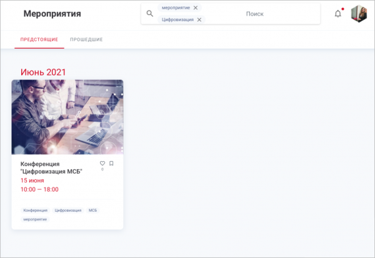Bookmark the Цифровизация МСБ conference
The width and height of the screenshot is (375, 258).
pos(111,163)
